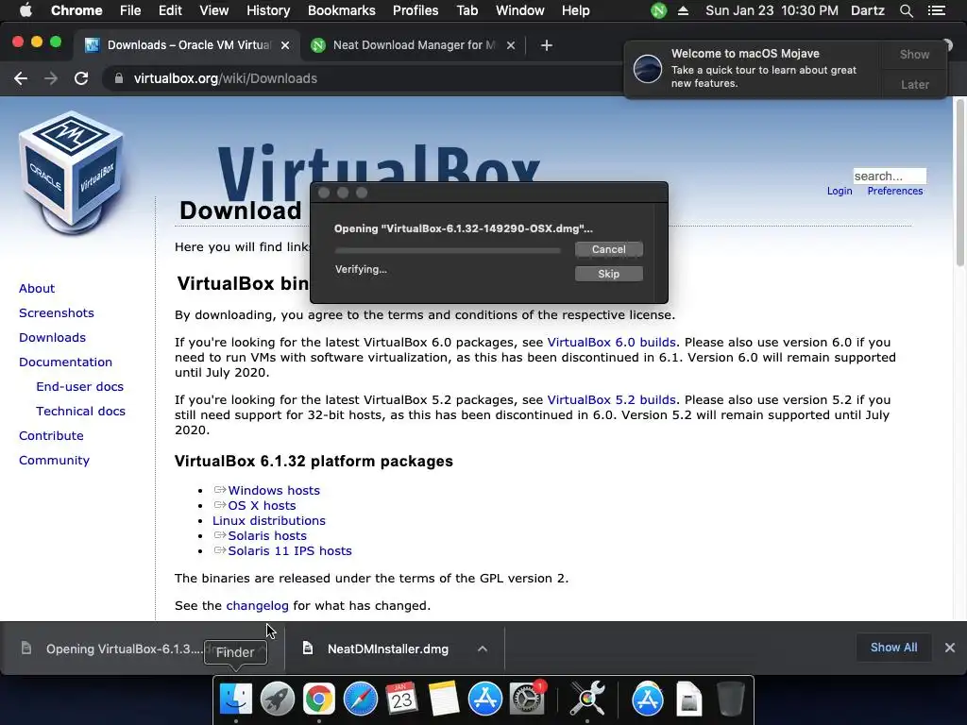The height and width of the screenshot is (725, 967).
Task: Open the disk image icon in Dock
Action: pos(688,699)
